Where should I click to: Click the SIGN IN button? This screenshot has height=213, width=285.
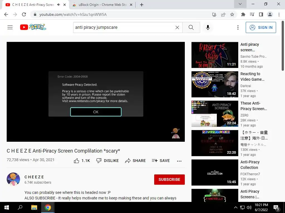point(261,27)
